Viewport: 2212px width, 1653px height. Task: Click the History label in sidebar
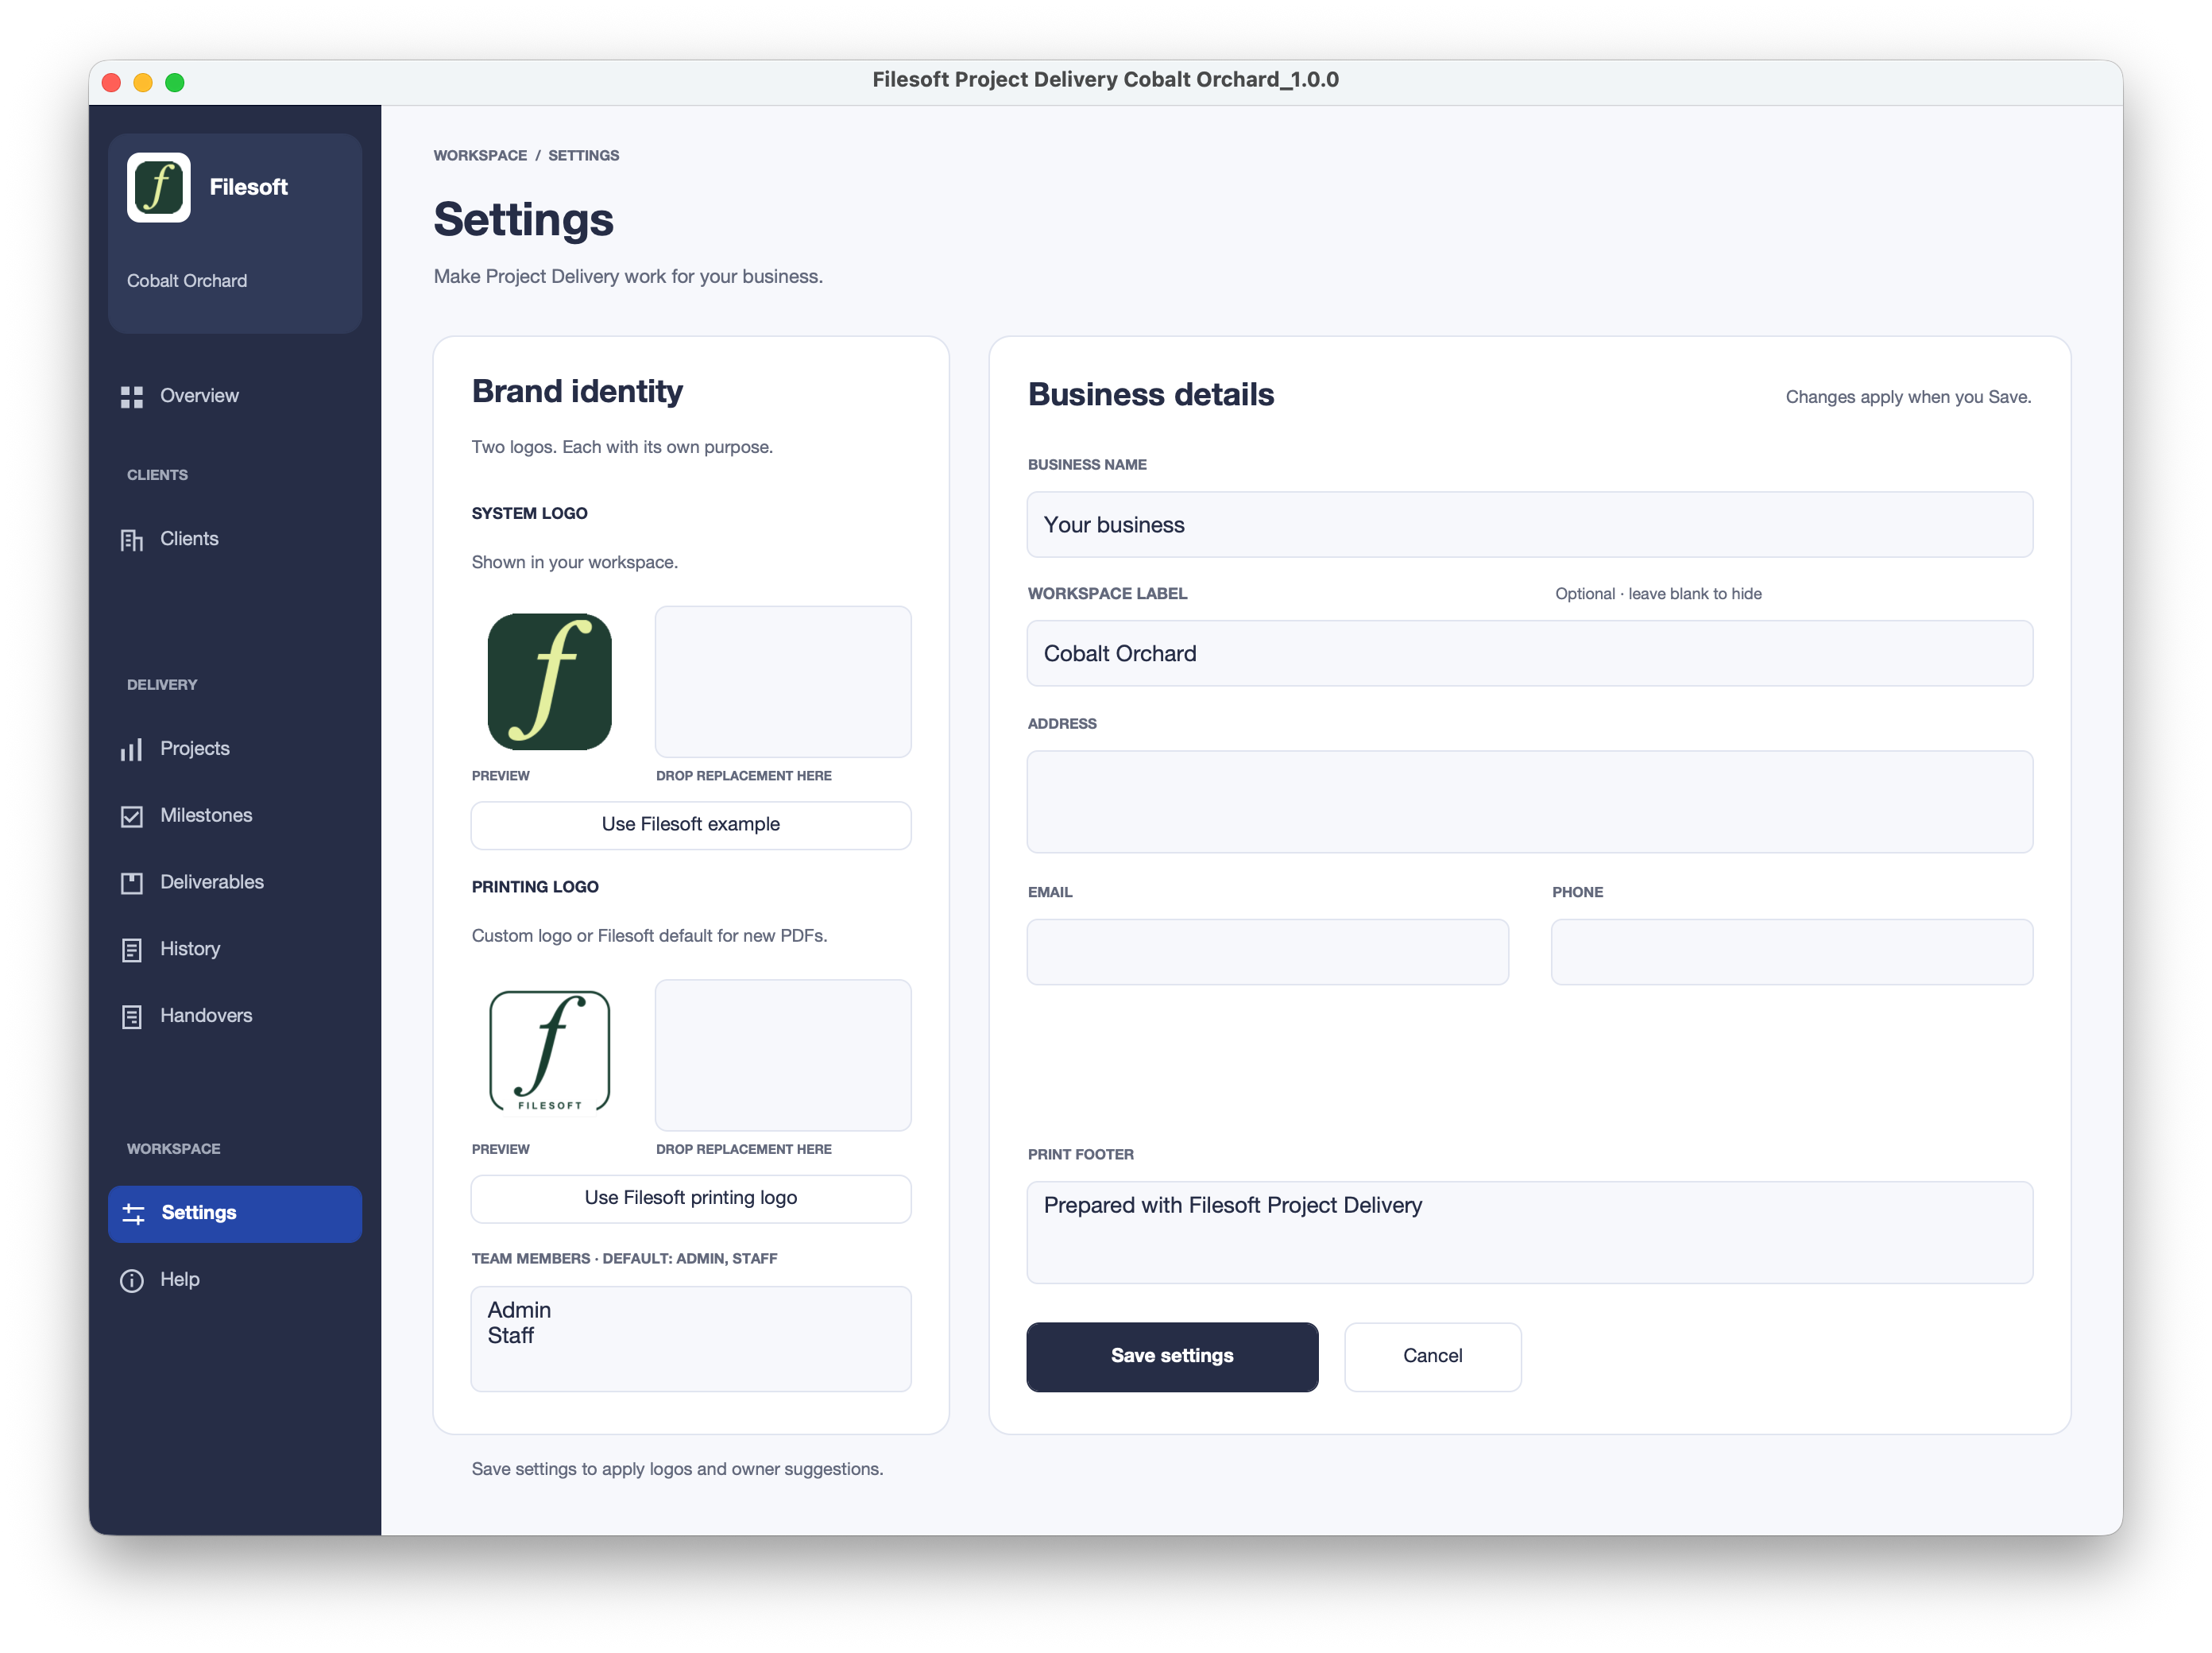coord(190,949)
